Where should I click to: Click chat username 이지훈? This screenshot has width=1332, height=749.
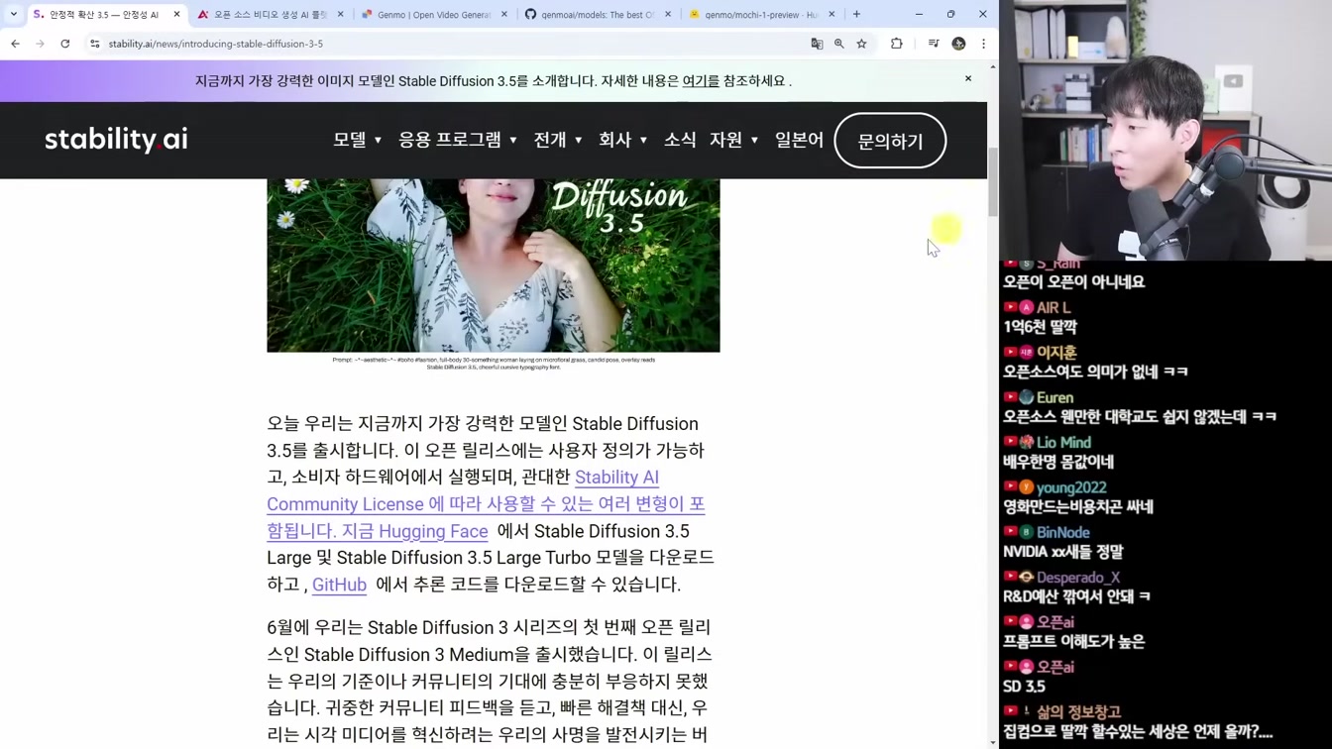coord(1056,353)
